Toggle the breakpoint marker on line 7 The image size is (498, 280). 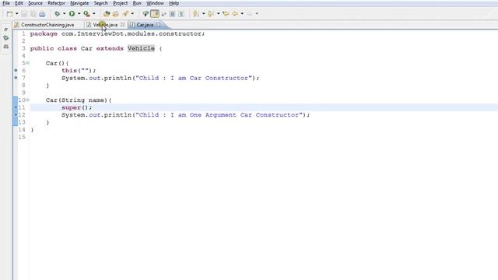point(16,78)
